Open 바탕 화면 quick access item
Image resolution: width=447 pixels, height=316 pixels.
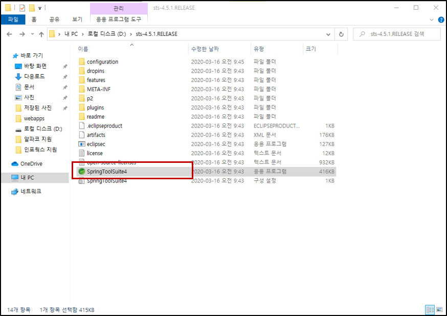31,66
